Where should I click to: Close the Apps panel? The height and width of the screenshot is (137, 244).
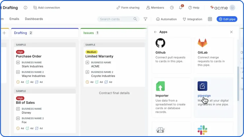point(231,32)
